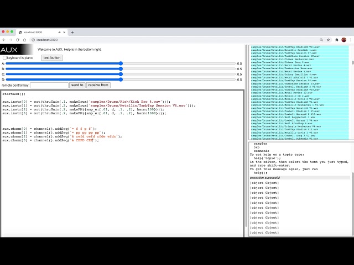View site information icon in address bar
354x265 pixels.
33,40
